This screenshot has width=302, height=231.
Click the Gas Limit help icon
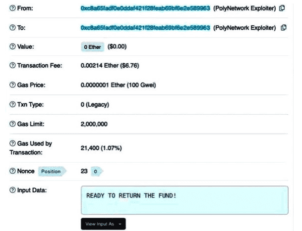pos(12,124)
